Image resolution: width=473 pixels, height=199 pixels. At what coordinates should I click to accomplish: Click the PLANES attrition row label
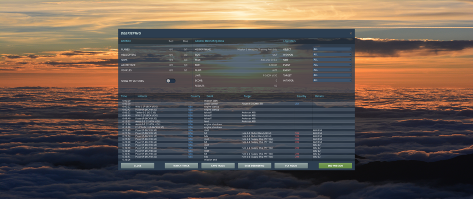[125, 50]
